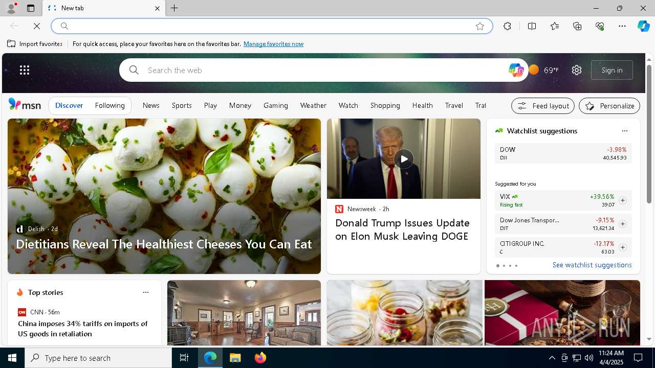Click the Copilot icon in web search
The width and height of the screenshot is (655, 368).
[516, 70]
